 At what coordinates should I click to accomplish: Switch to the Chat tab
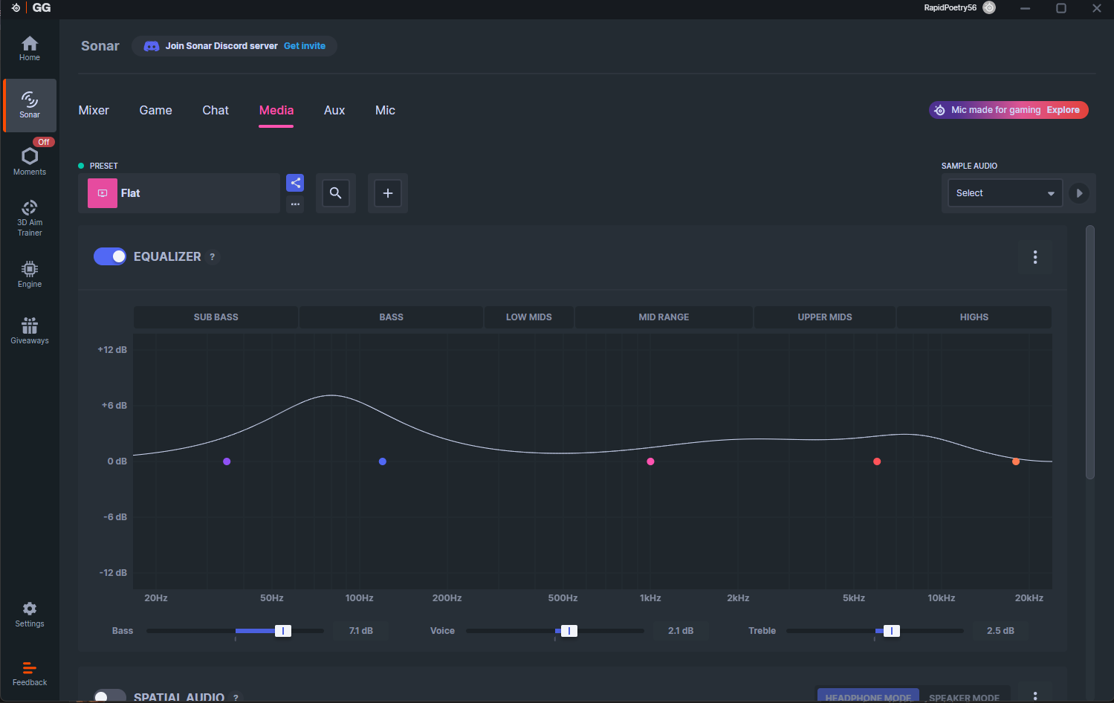point(216,110)
